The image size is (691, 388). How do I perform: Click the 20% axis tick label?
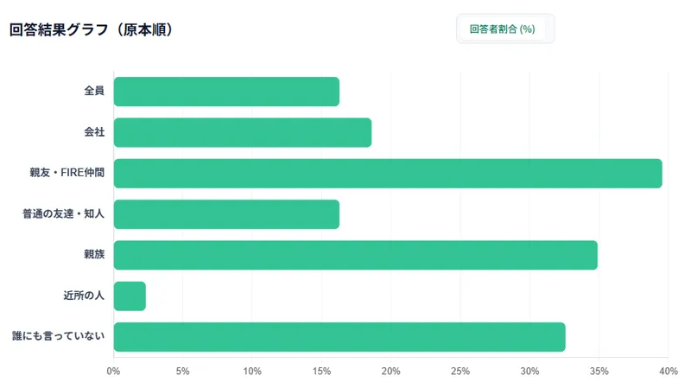point(391,372)
